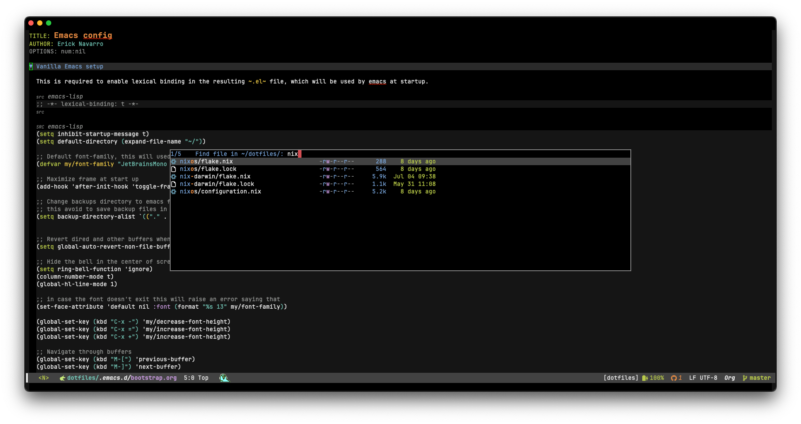Select the nixos/flake.lock candidate
The width and height of the screenshot is (801, 424).
[400, 169]
